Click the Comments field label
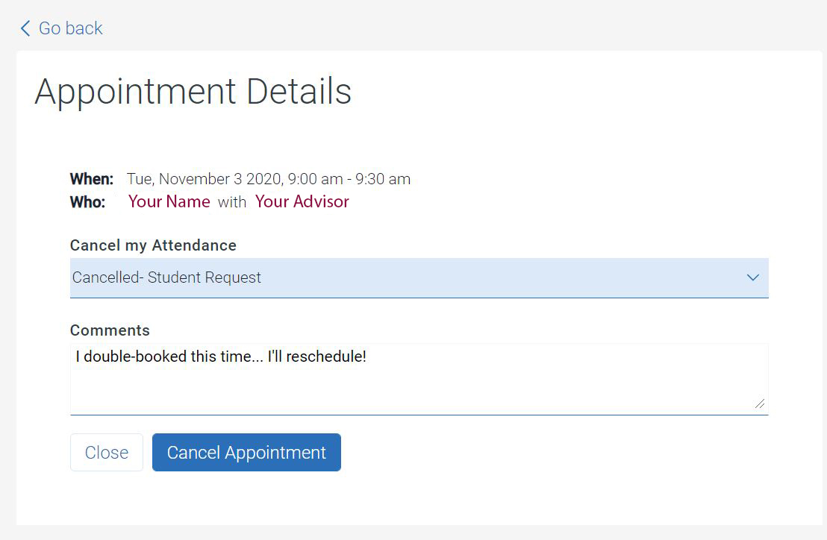827x540 pixels. coord(110,330)
